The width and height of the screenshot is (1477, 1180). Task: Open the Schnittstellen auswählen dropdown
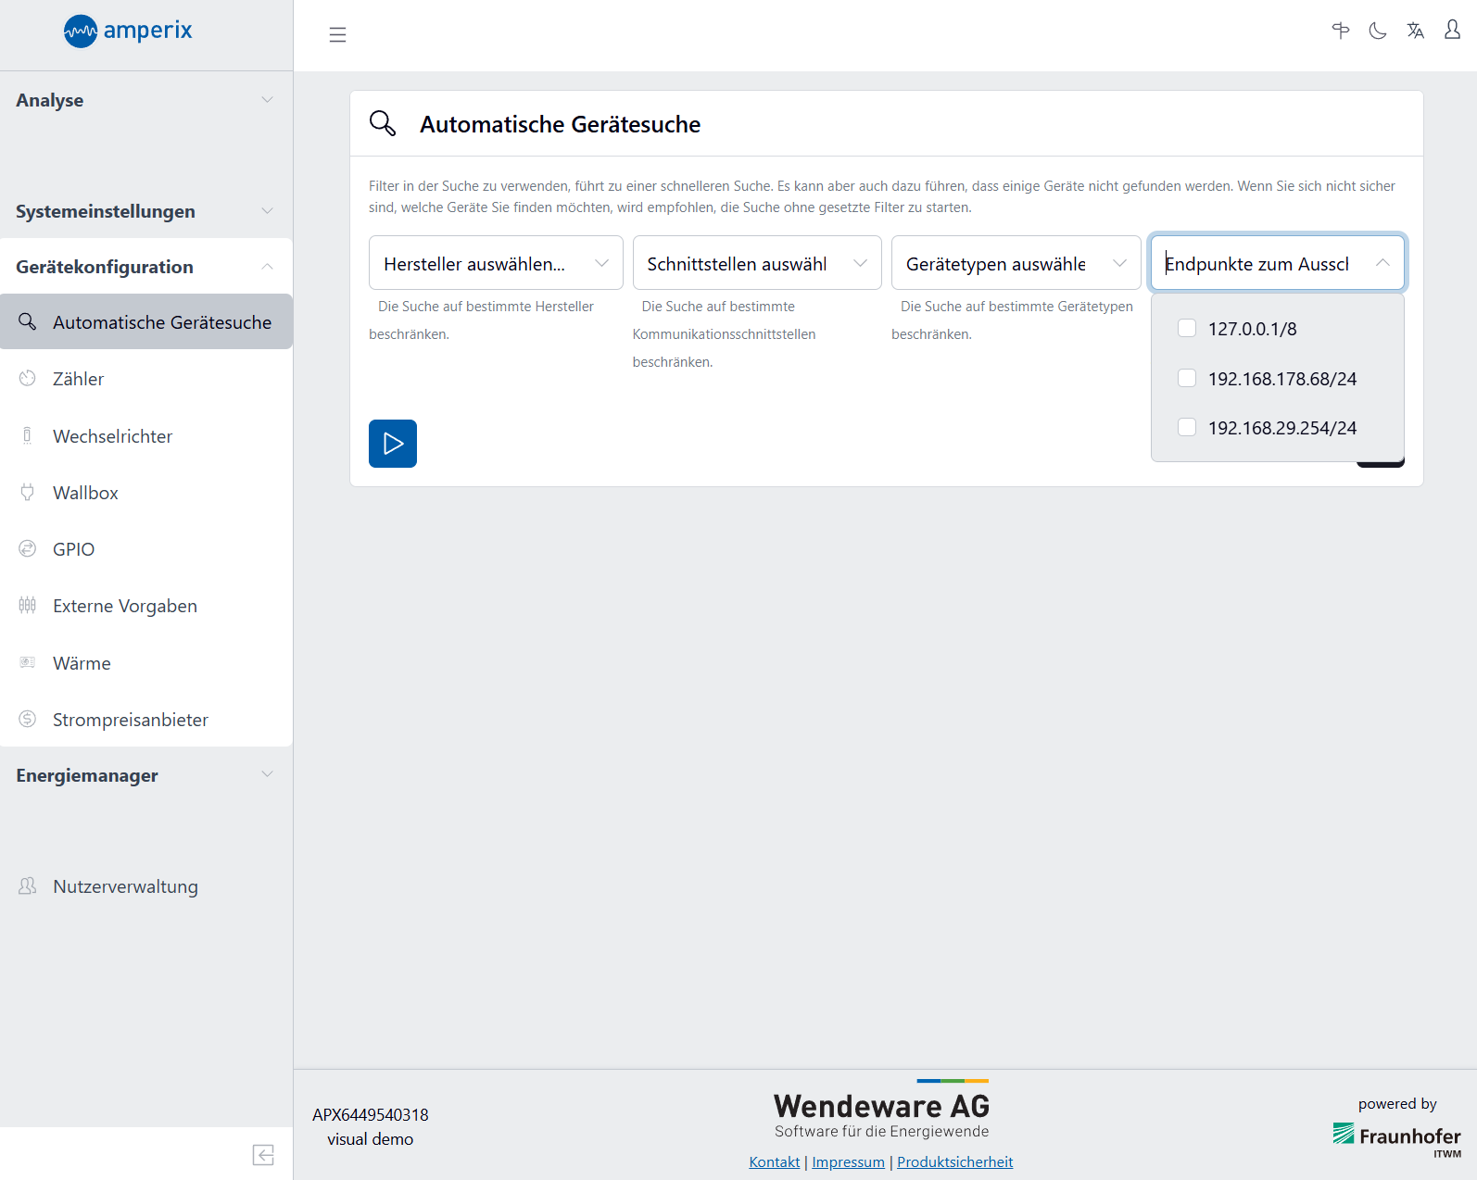pos(756,264)
